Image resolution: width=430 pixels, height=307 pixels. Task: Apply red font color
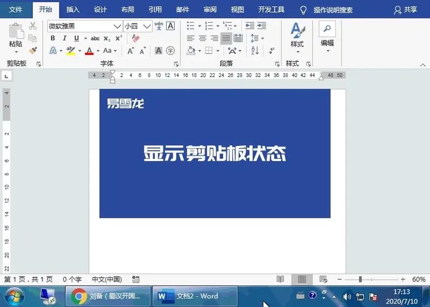point(89,51)
